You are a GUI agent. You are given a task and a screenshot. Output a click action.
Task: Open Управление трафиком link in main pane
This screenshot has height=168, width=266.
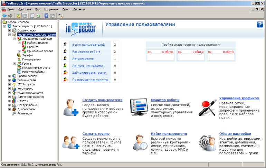pyautogui.click(x=239, y=98)
